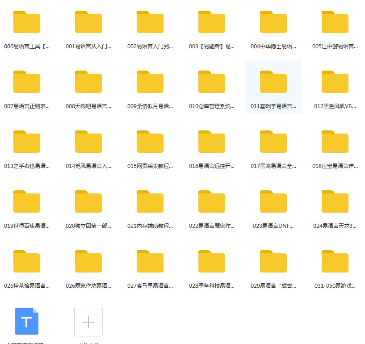Click the 013之乎者也易语... name text
Screen dimensions: 365x344
pos(27,166)
